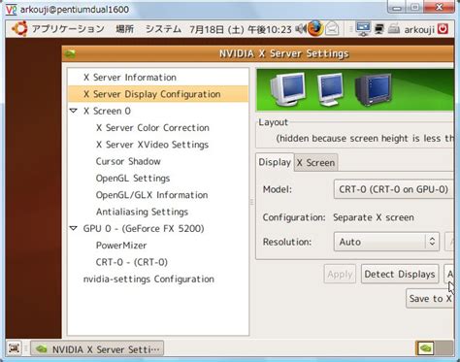Click the monitors banner image

click(355, 90)
